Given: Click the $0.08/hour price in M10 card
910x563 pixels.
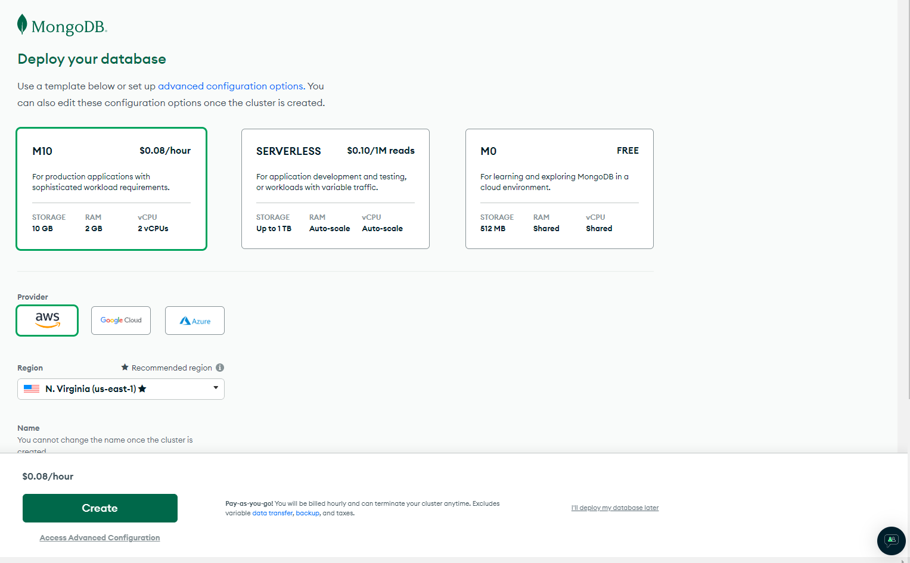Looking at the screenshot, I should (x=165, y=151).
